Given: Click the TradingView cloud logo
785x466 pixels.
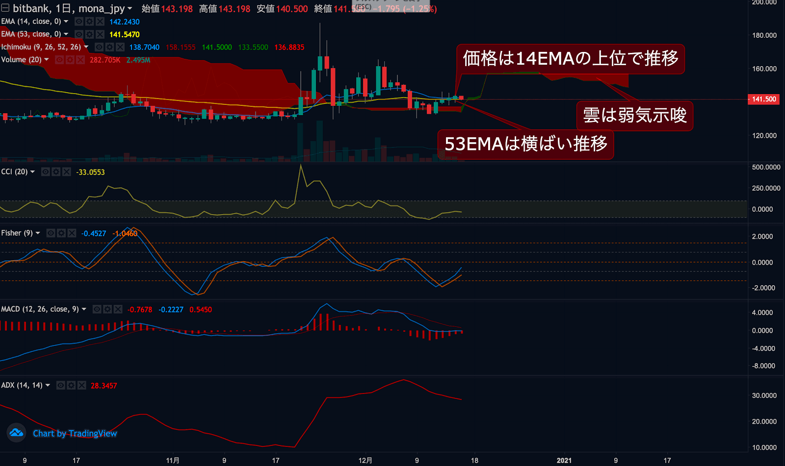Looking at the screenshot, I should tap(16, 433).
